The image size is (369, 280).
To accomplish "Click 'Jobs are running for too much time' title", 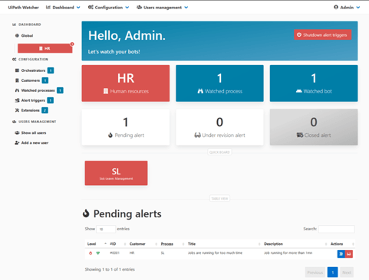I will coord(215,253).
